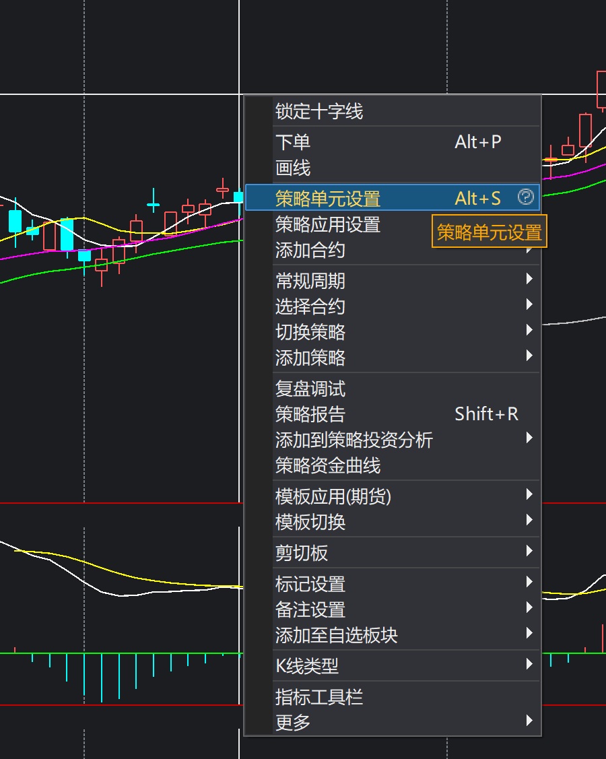This screenshot has width=606, height=759.
Task: Expand the 常规周期 submenu arrow
Action: (x=529, y=279)
